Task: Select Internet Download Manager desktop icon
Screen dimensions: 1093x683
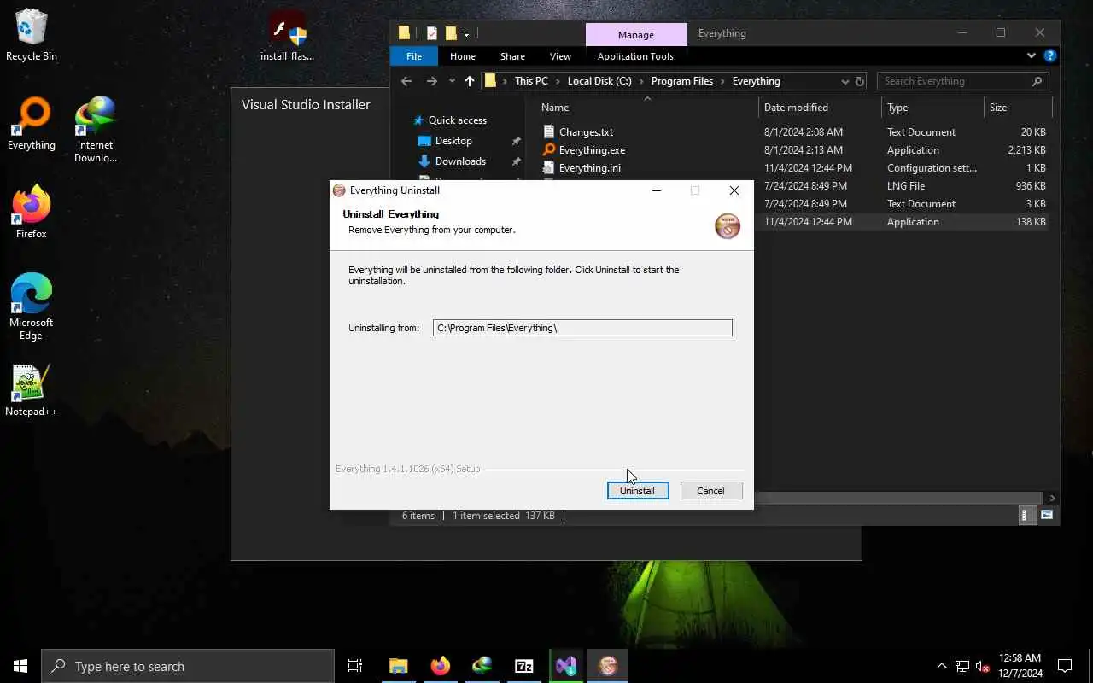Action: (95, 130)
